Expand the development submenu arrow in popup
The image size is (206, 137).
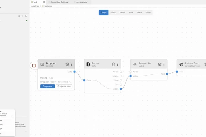(x=12, y=116)
